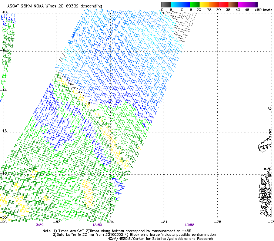Click the '35' legend scale label

[x=228, y=10]
